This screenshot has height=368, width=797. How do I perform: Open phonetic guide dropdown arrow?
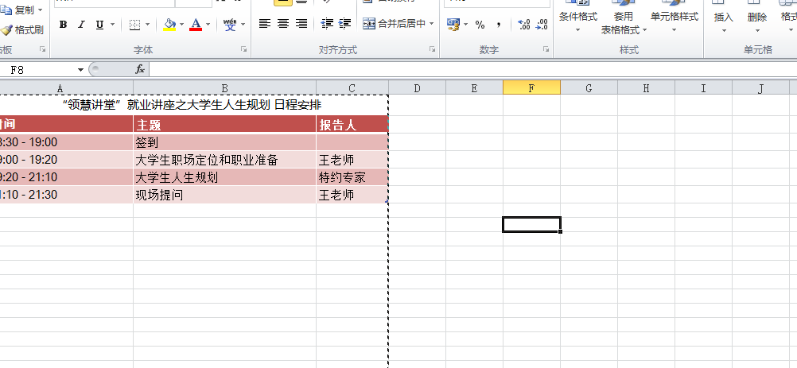[x=243, y=25]
